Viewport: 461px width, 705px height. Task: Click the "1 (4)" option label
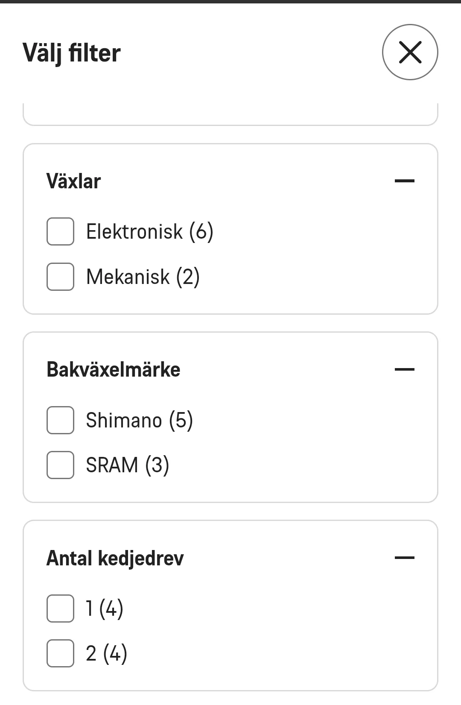pos(105,608)
